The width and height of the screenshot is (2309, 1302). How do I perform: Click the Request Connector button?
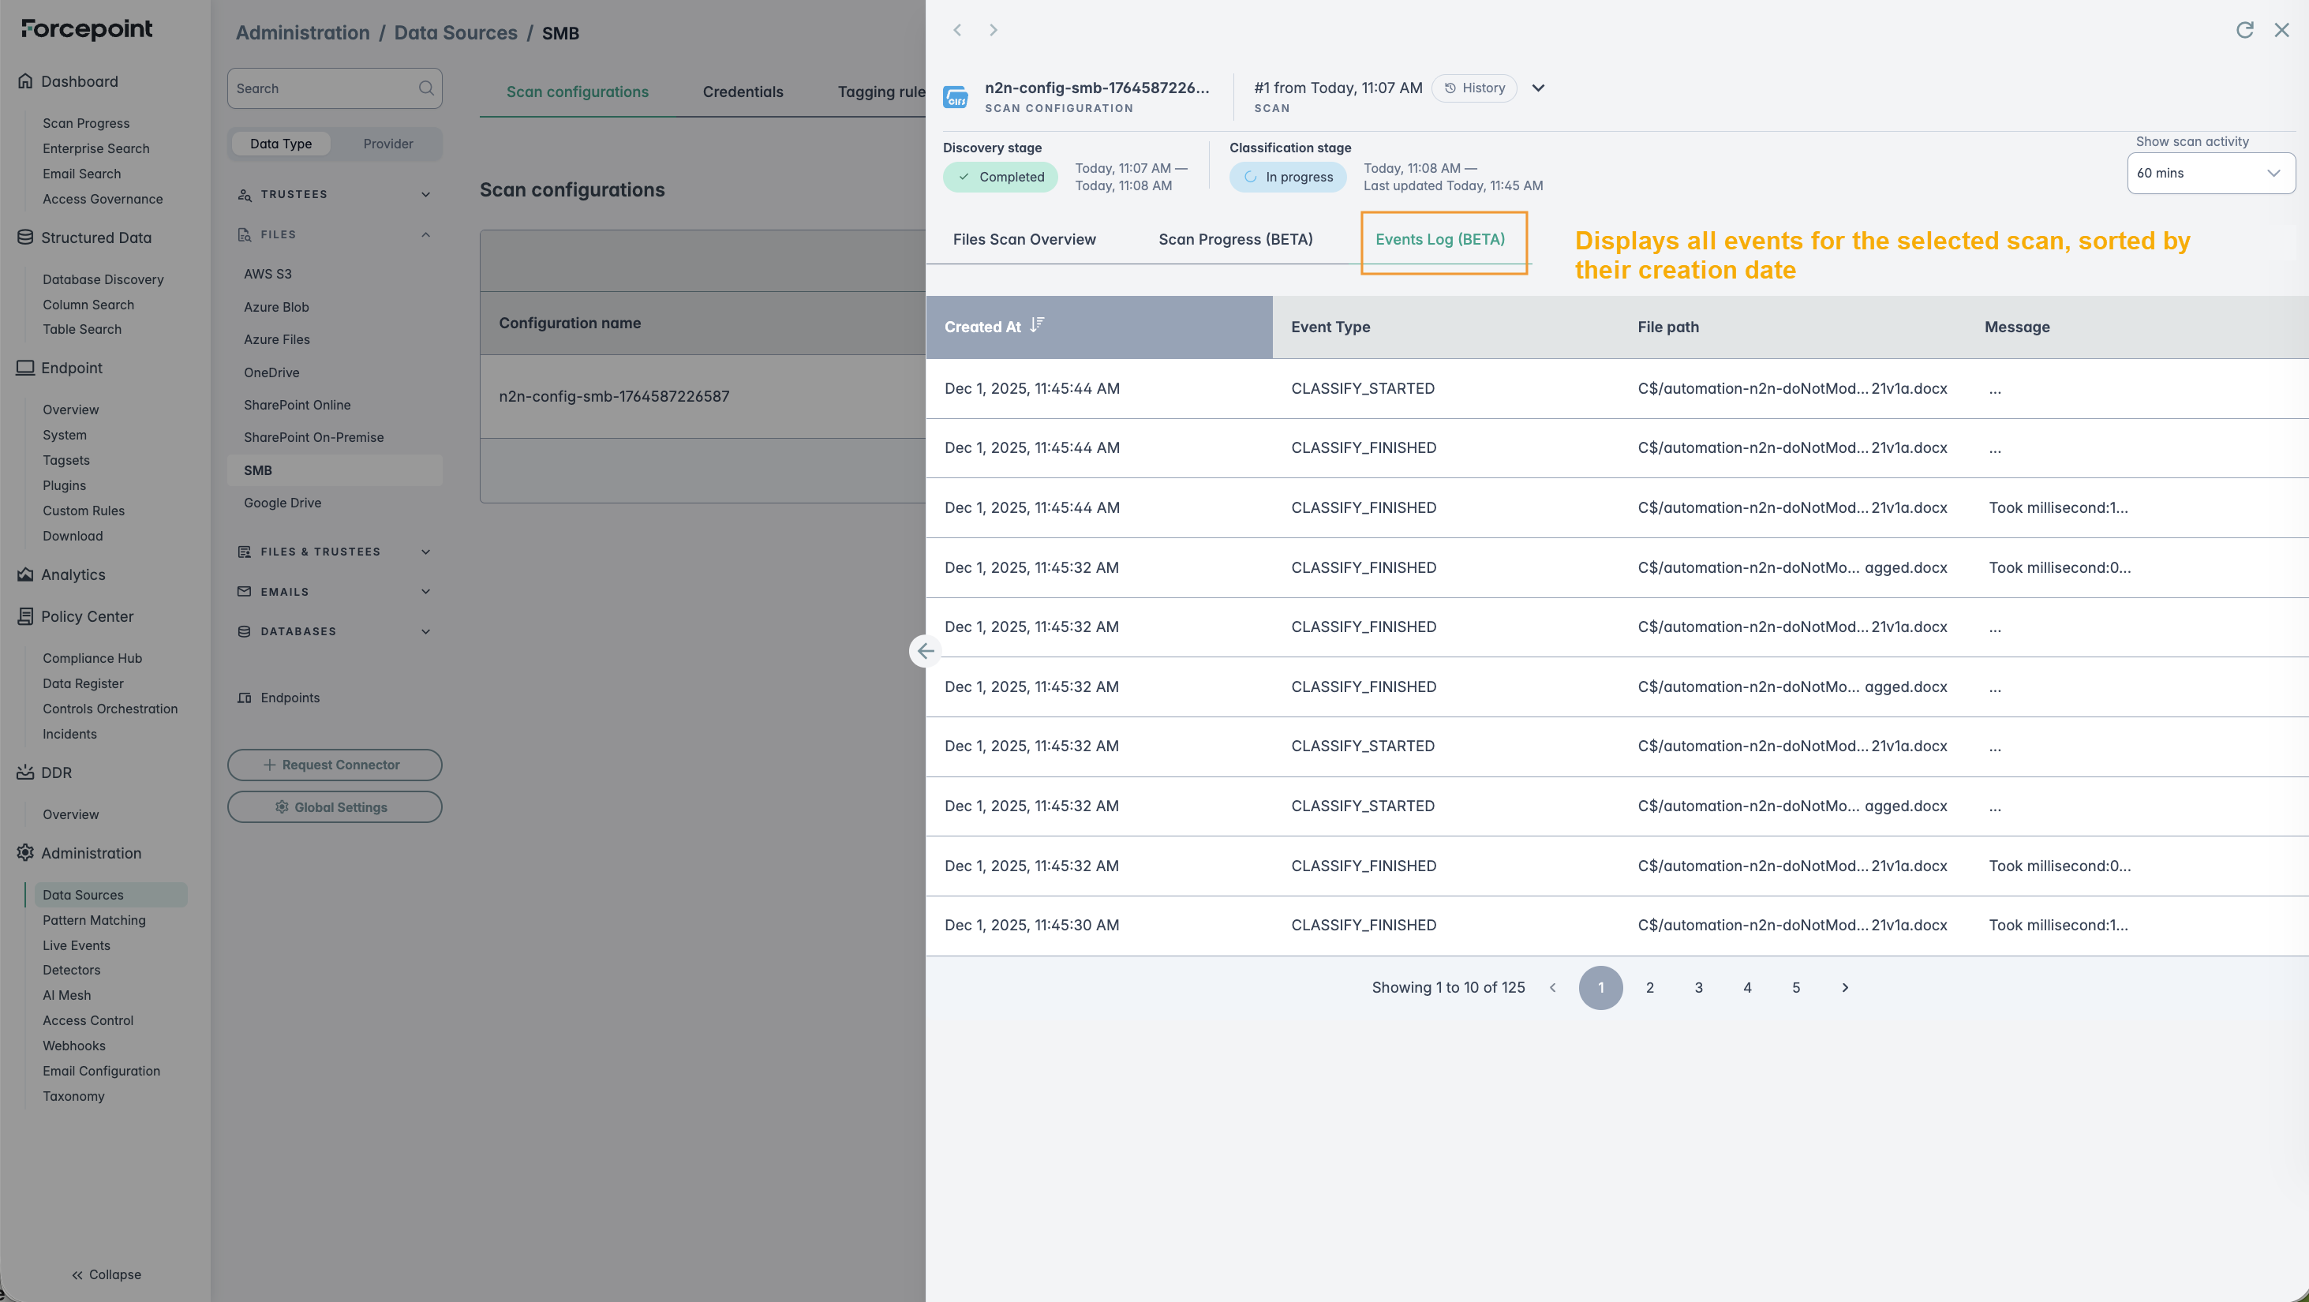point(335,765)
